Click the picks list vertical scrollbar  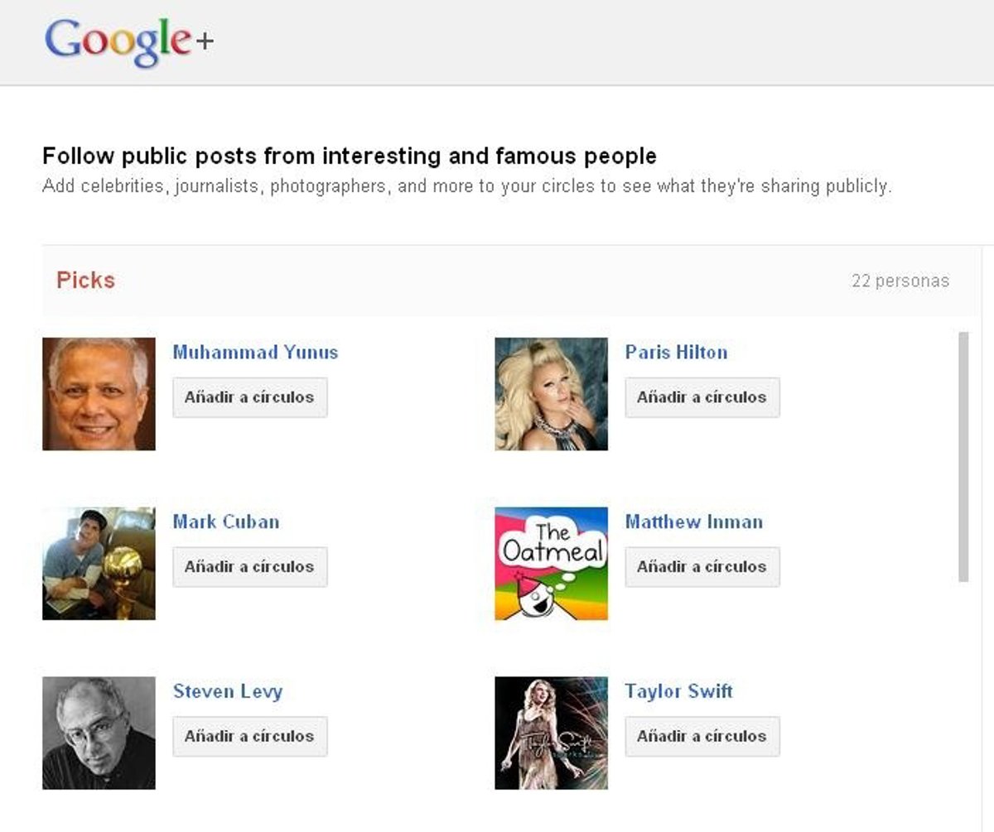tap(963, 456)
